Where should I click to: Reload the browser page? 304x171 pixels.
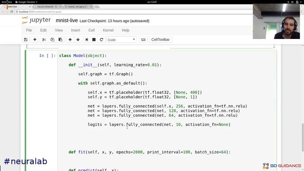[11, 11]
